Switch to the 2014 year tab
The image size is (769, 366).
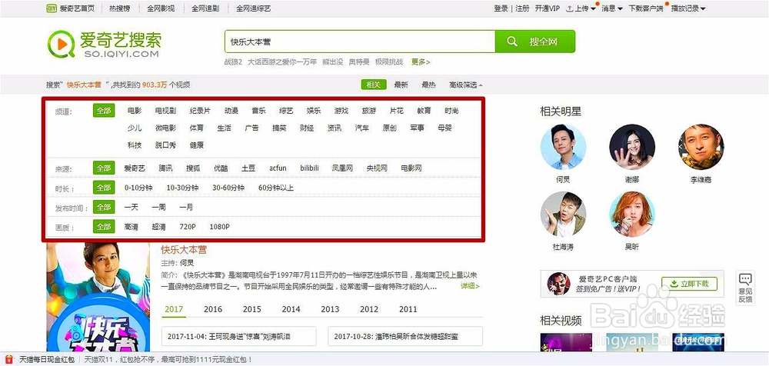tap(291, 310)
